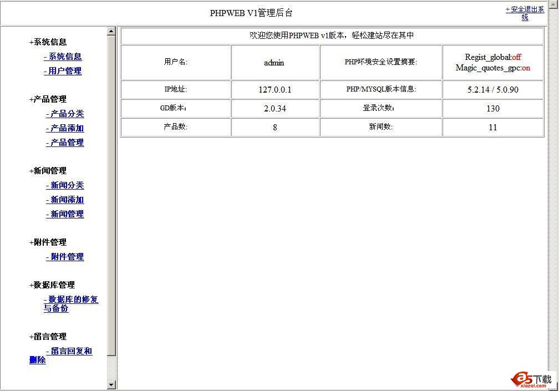Click the 欢迎您使用PHPWEB v1版本 welcome text
Screen dimensions: 559x391
pyautogui.click(x=332, y=35)
